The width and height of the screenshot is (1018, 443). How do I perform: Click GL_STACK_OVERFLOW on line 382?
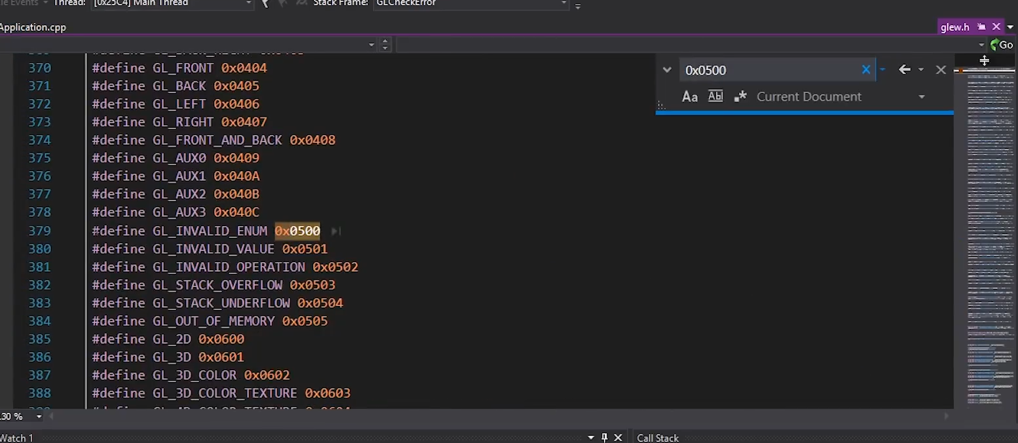217,285
